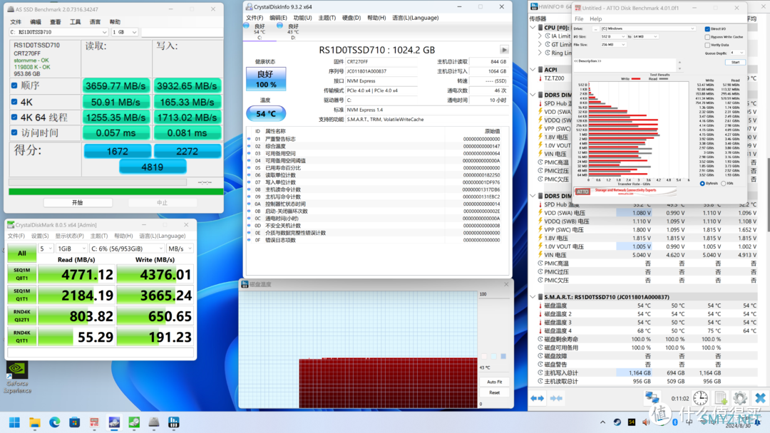
Task: Click 开始 button in AS SSD
Action: [78, 202]
